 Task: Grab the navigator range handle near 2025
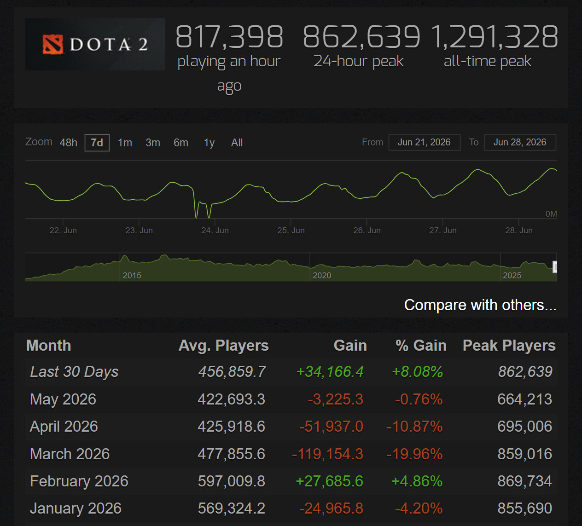pyautogui.click(x=555, y=267)
